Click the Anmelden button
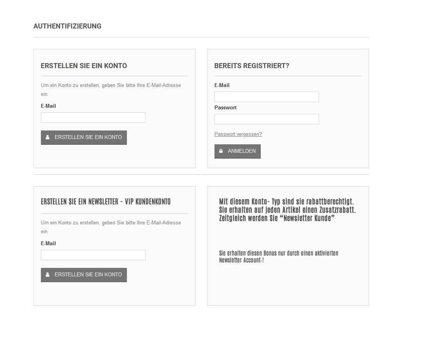The width and height of the screenshot is (422, 346). 238,151
